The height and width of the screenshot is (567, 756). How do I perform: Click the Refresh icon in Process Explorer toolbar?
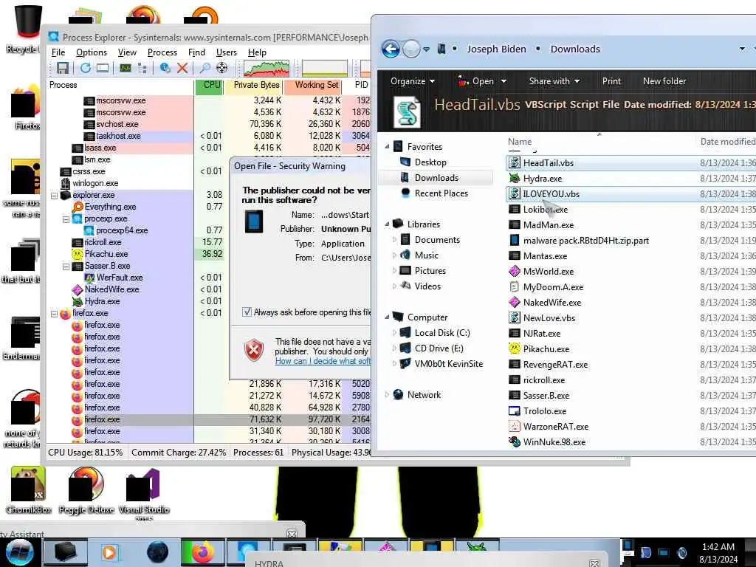click(x=86, y=68)
